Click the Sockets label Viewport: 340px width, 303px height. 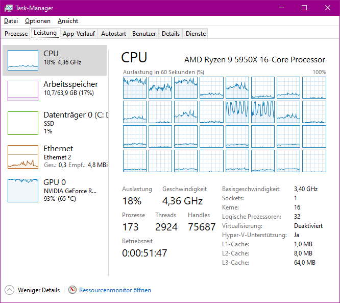233,198
